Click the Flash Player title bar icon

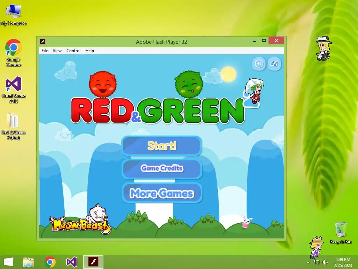pos(43,41)
